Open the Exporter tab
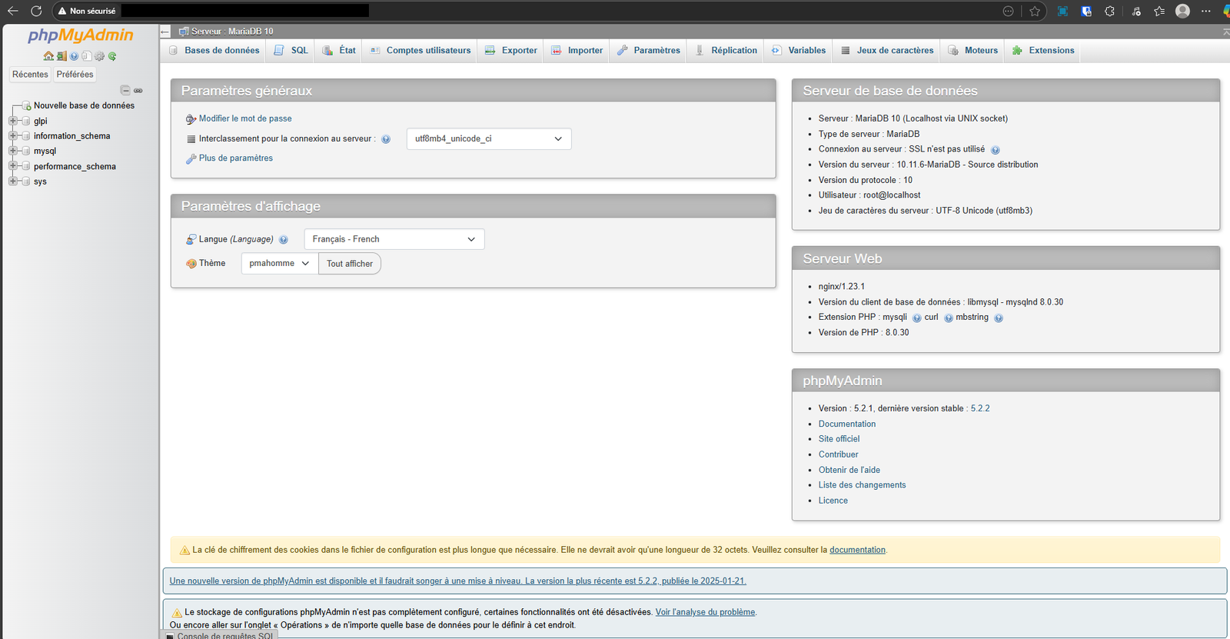Screen dimensions: 1230x639 pos(511,51)
